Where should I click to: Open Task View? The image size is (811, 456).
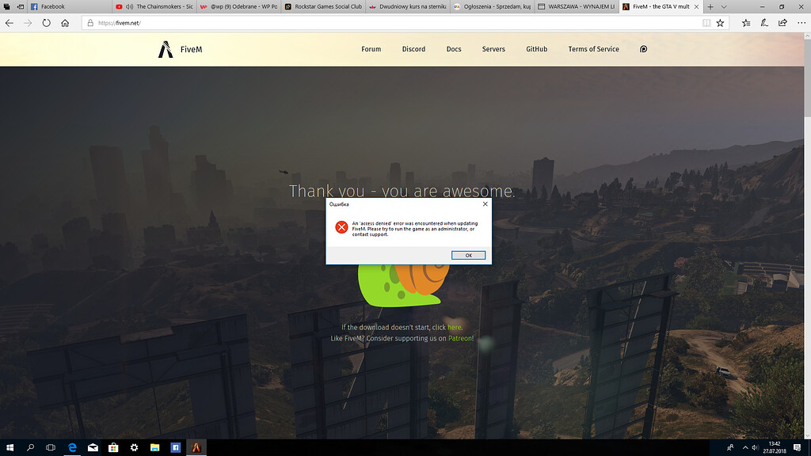click(x=51, y=448)
